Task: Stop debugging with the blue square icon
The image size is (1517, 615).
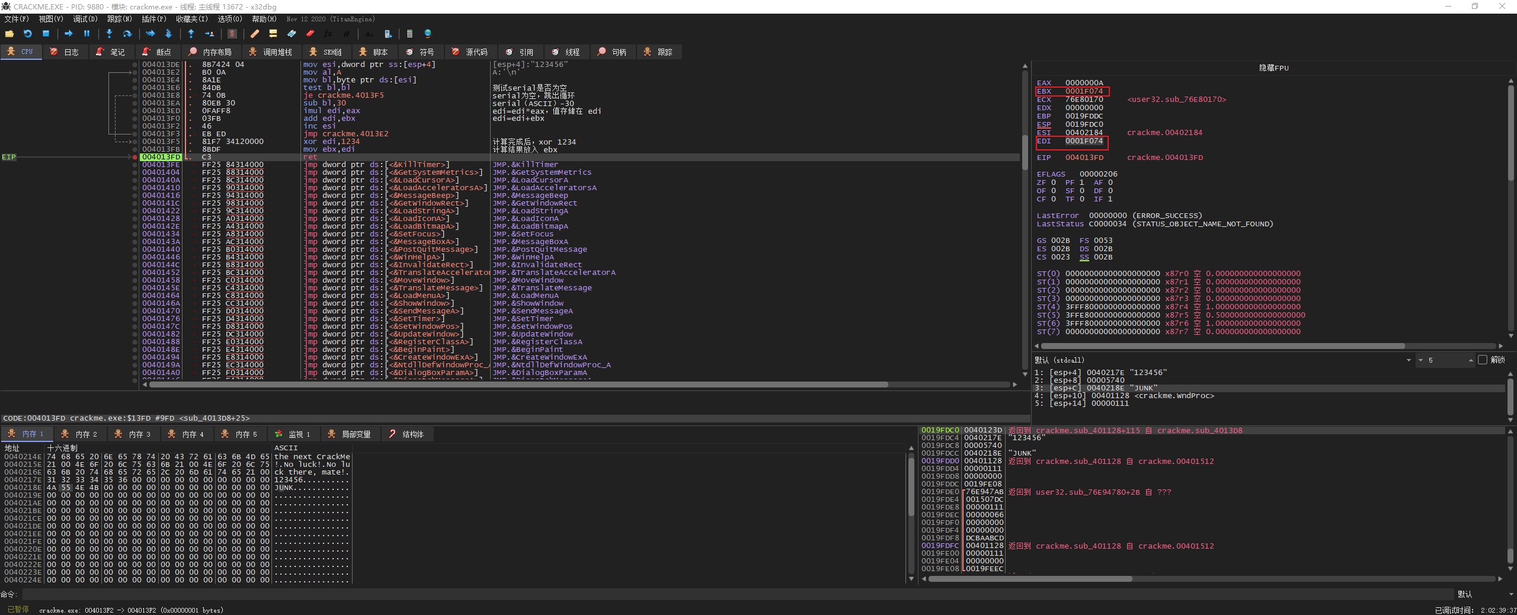Action: pos(46,34)
